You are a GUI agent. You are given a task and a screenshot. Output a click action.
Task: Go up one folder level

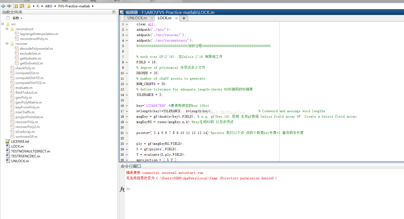16,6
